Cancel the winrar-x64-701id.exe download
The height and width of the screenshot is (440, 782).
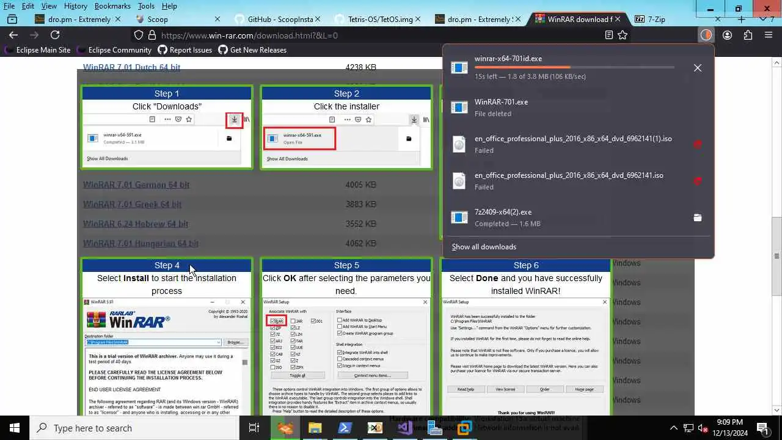698,68
